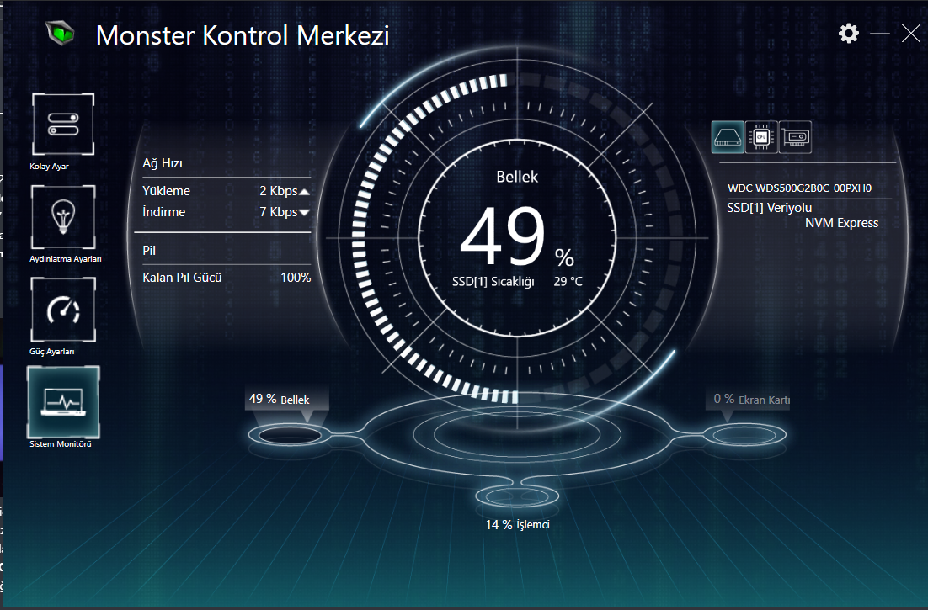This screenshot has width=928, height=610.
Task: Click Kalan Pil Gücü 100% value
Action: click(x=296, y=277)
